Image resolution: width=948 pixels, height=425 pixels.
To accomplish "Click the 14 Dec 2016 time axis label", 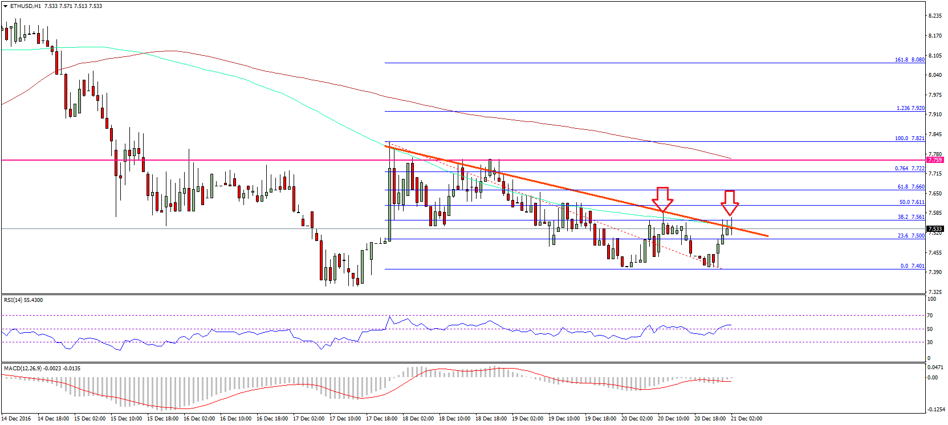I will pyautogui.click(x=17, y=419).
